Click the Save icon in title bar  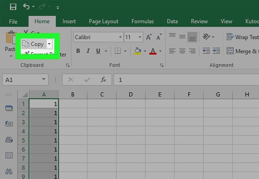[13, 7]
